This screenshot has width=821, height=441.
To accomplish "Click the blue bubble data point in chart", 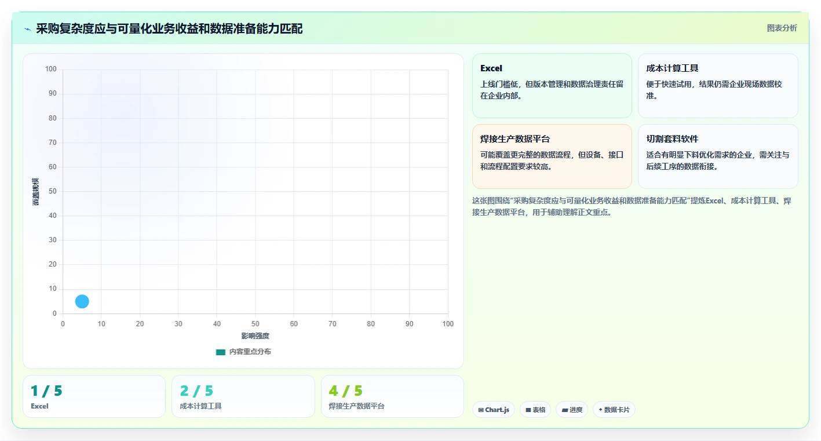I will (82, 301).
